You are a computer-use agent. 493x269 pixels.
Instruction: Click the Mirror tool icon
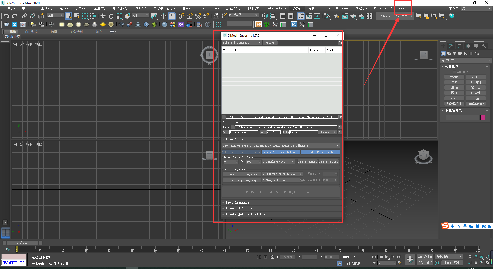click(264, 16)
